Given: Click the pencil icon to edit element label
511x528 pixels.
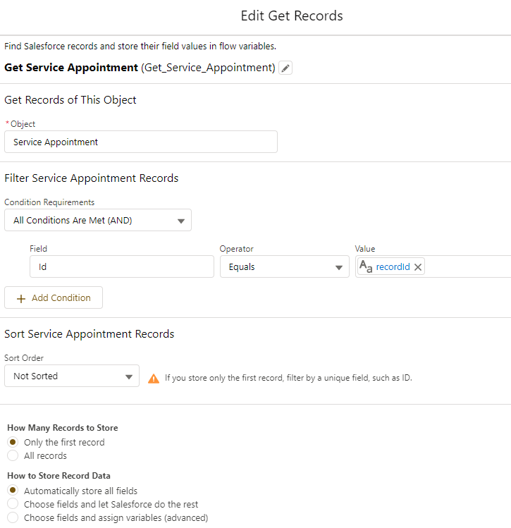Looking at the screenshot, I should (285, 68).
